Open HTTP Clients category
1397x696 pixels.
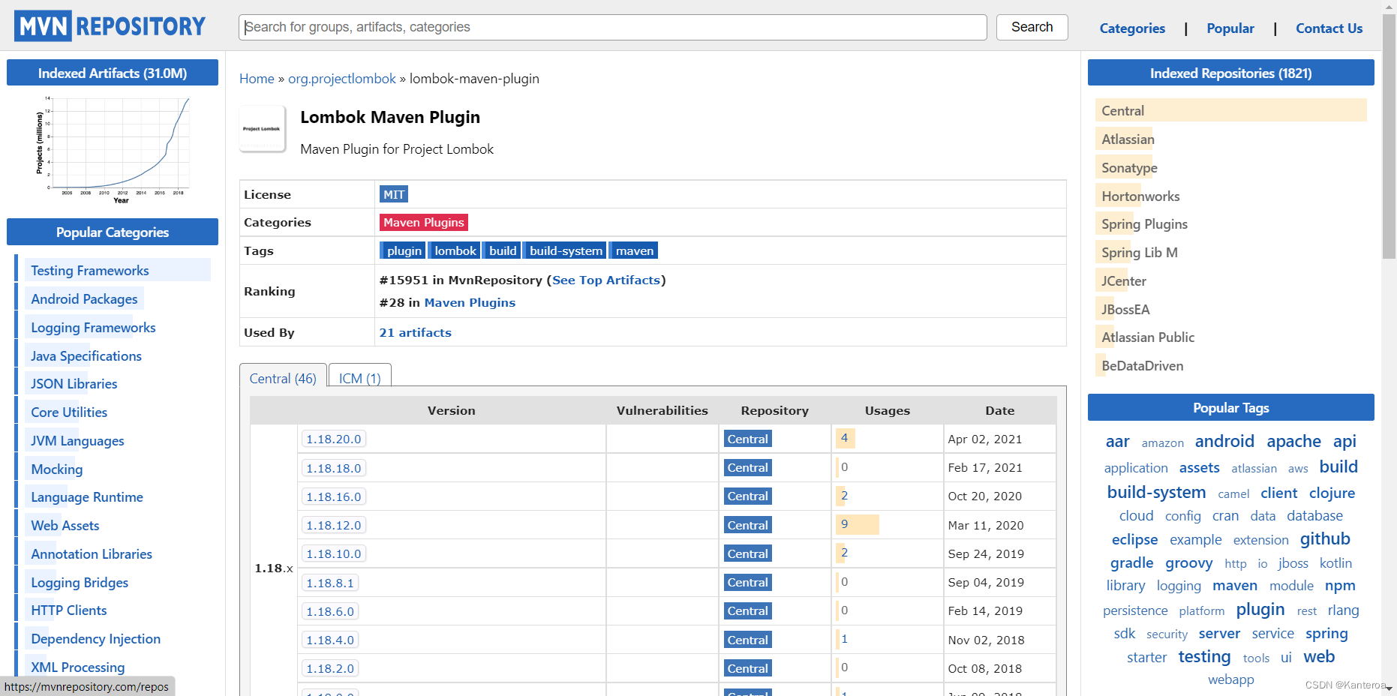pyautogui.click(x=69, y=610)
